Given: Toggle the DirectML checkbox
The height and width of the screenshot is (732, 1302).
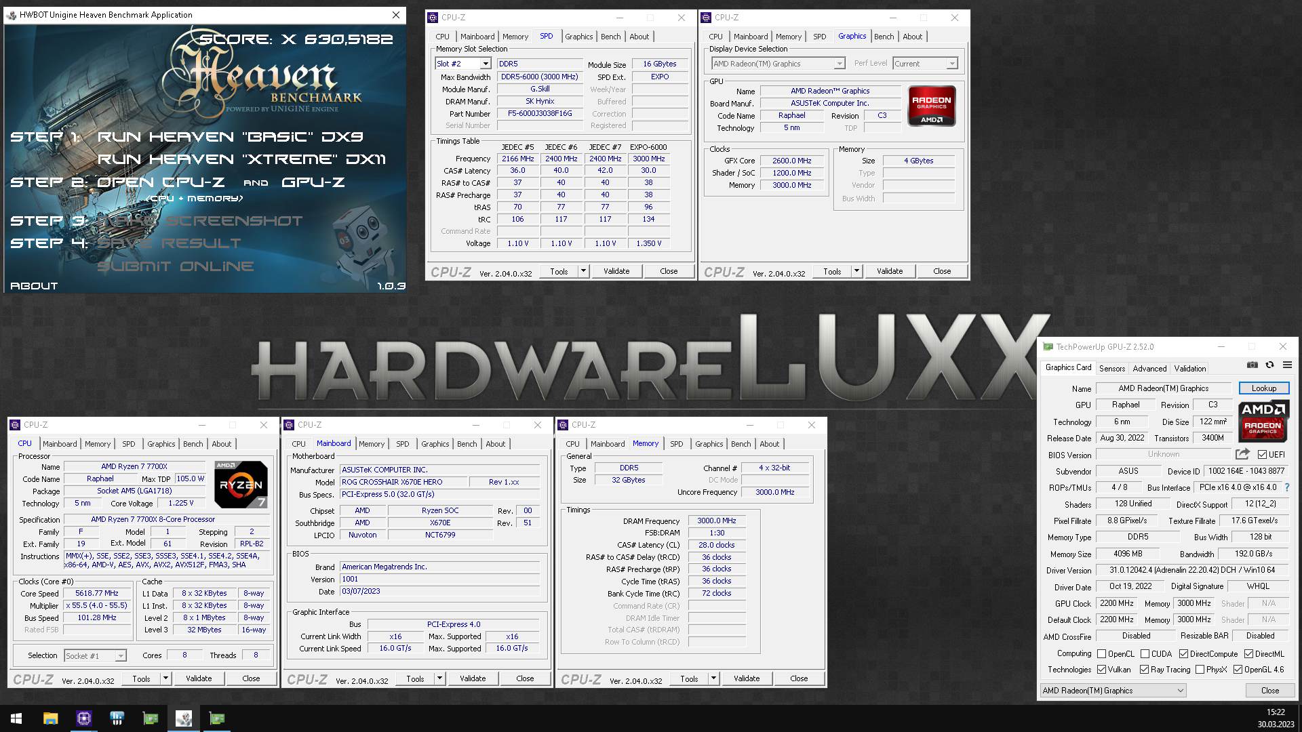Looking at the screenshot, I should coord(1248,654).
